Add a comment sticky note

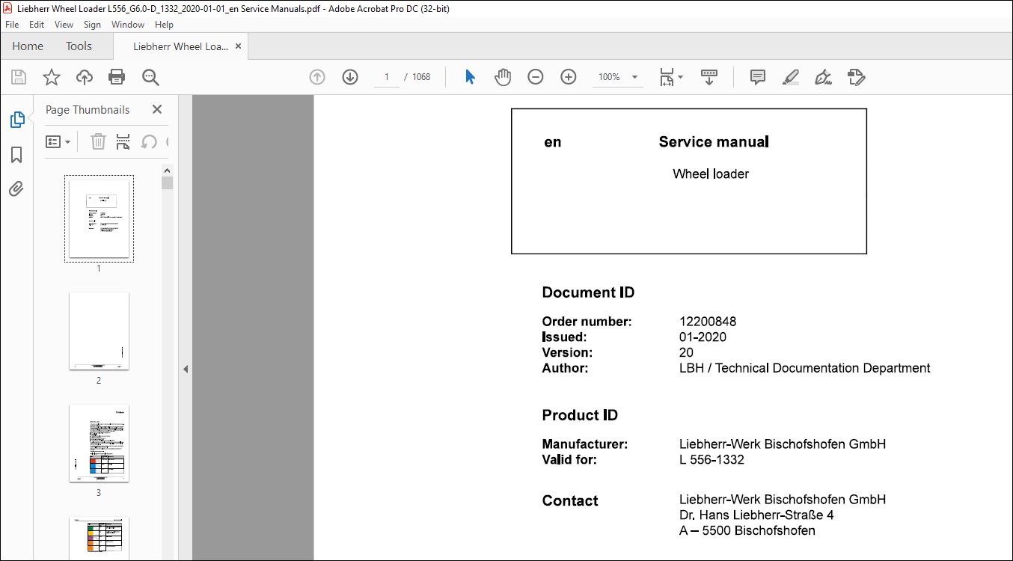[758, 77]
